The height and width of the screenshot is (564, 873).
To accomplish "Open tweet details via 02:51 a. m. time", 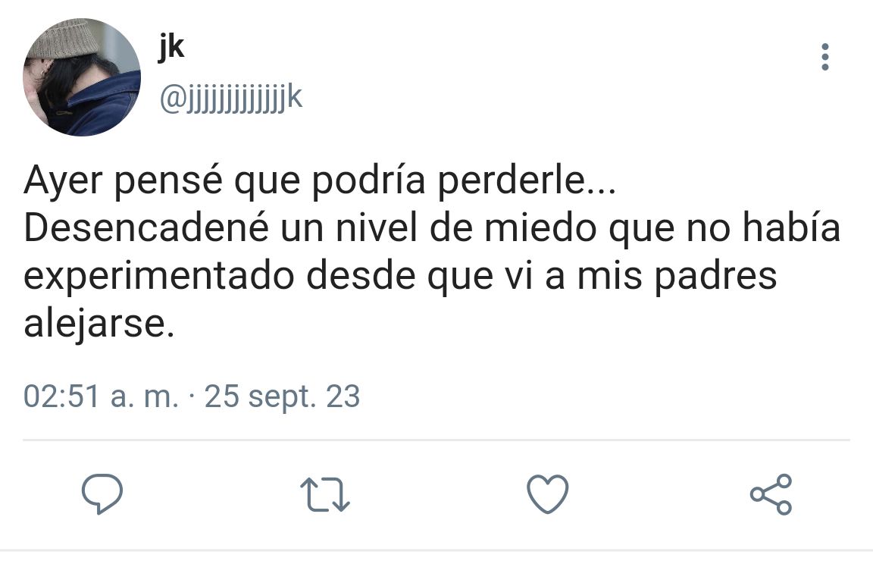I will pos(102,396).
